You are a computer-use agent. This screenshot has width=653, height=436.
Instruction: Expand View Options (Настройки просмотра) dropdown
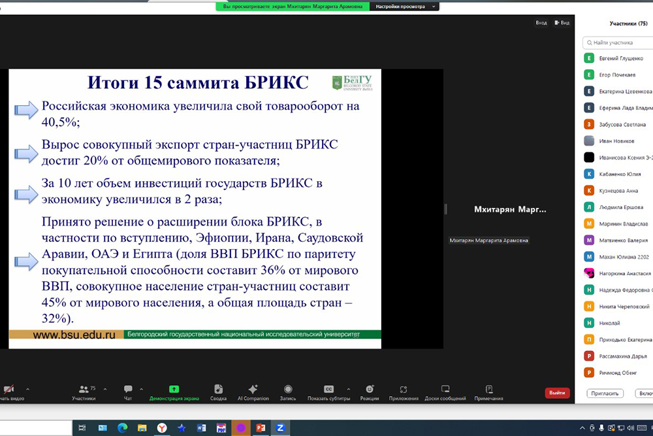coord(404,7)
